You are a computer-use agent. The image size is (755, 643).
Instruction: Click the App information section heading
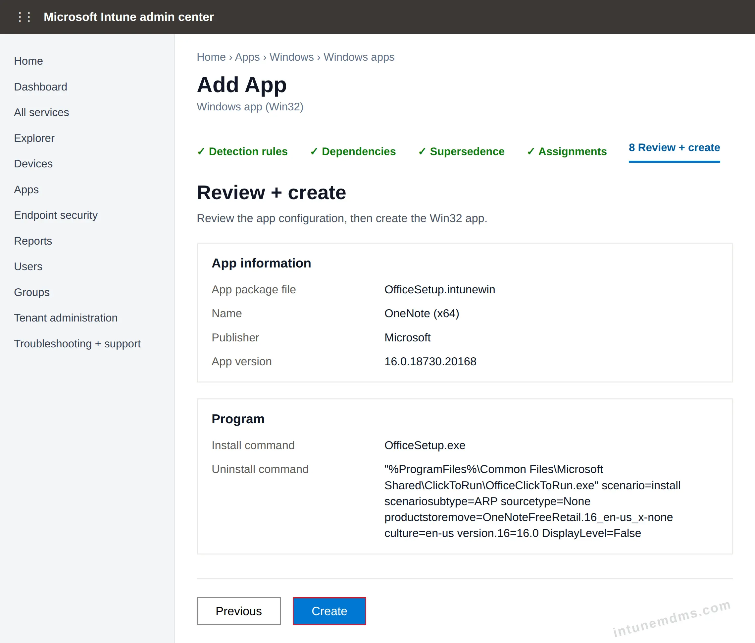click(x=262, y=263)
